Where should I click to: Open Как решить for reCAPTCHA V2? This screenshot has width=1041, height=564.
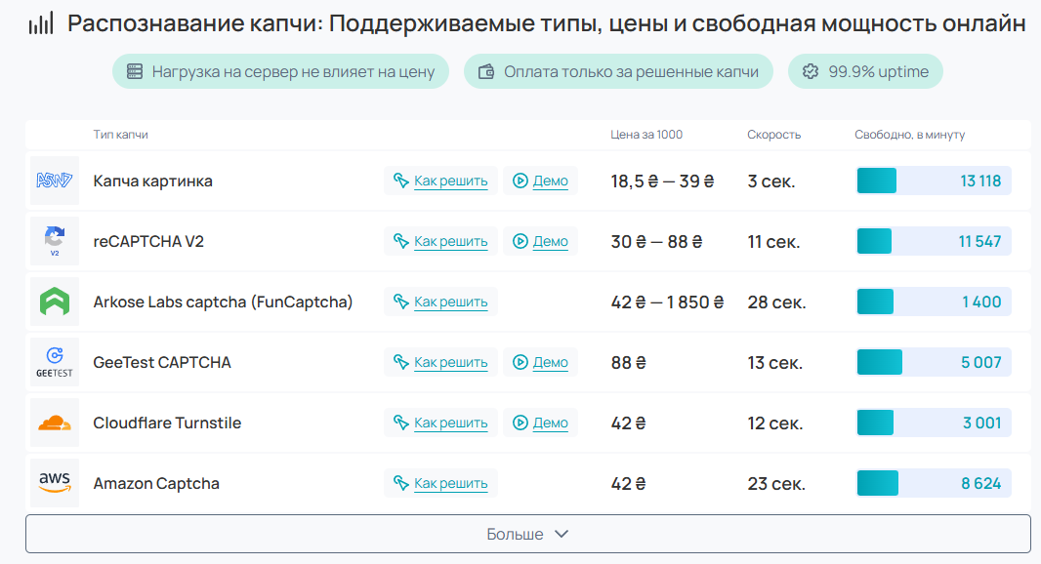point(440,241)
